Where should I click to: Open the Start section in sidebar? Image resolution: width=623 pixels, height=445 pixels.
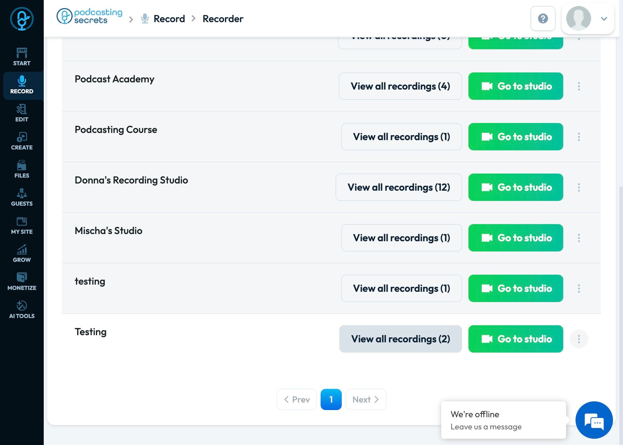click(x=22, y=56)
